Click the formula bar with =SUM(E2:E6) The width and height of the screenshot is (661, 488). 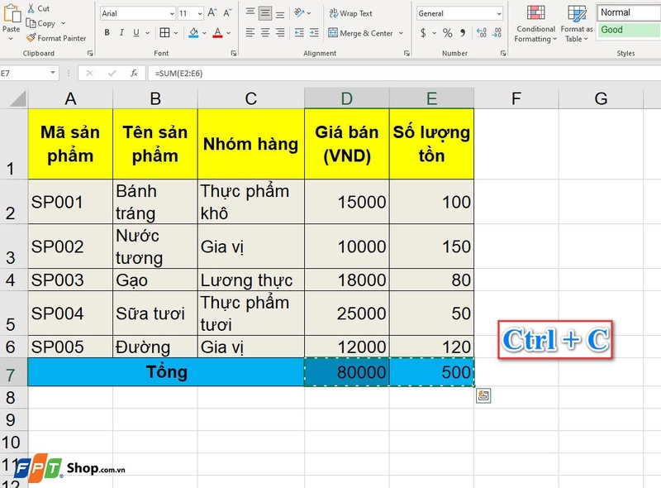pyautogui.click(x=404, y=73)
